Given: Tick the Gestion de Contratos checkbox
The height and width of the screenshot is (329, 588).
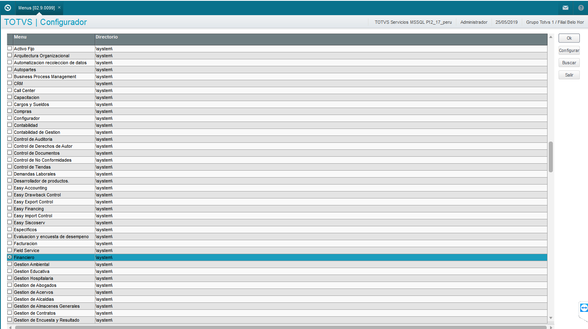Looking at the screenshot, I should click(x=10, y=313).
